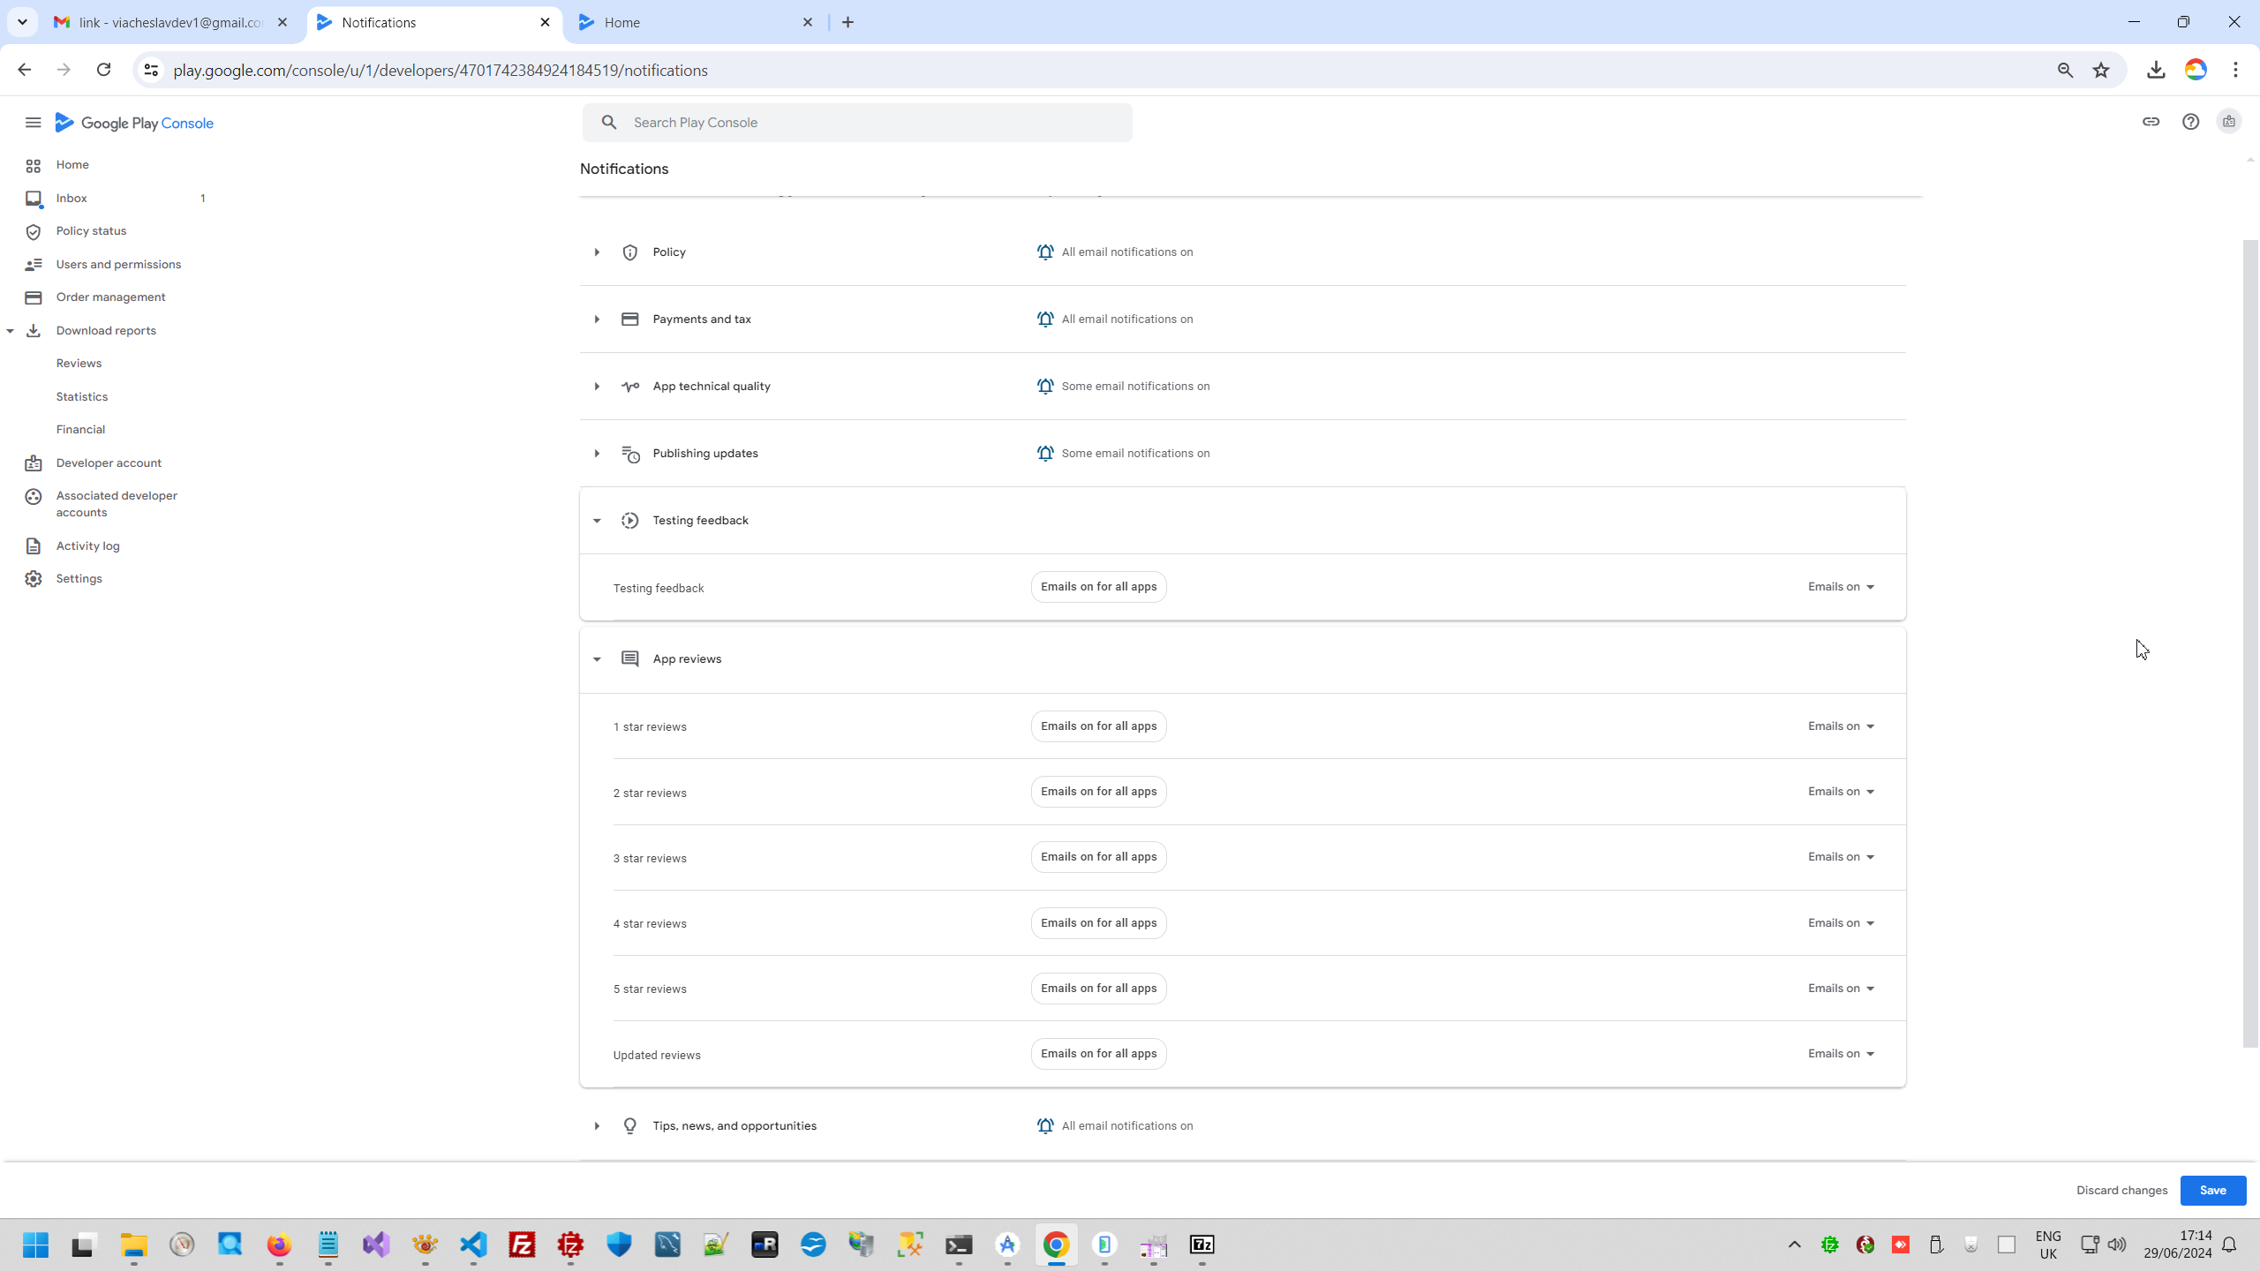The width and height of the screenshot is (2260, 1271).
Task: Expand the Payments and tax section
Action: click(x=597, y=320)
